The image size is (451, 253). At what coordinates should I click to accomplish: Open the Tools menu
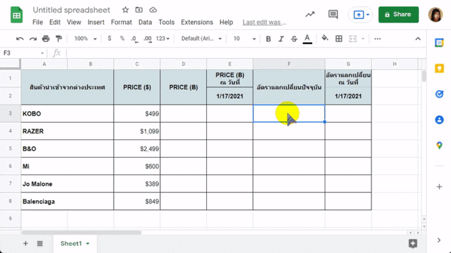(x=166, y=22)
